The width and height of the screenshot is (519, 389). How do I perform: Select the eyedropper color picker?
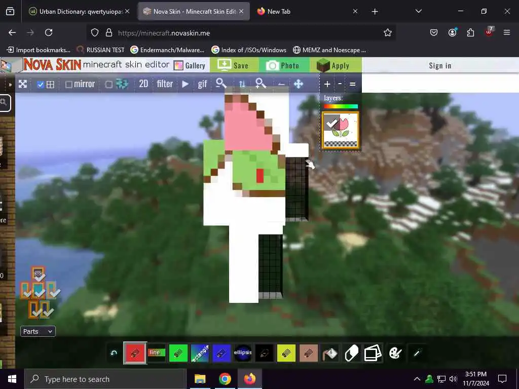(x=417, y=353)
